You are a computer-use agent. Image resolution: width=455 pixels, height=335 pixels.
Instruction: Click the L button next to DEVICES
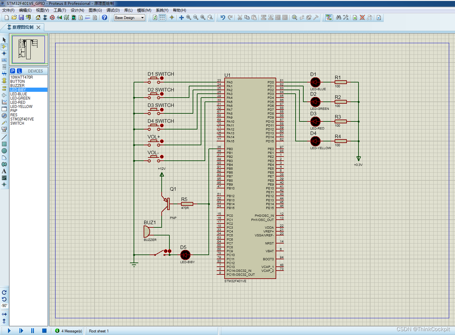19,71
